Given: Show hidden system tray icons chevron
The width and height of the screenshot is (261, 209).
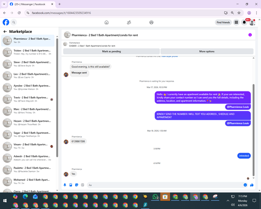Looking at the screenshot, I should (x=228, y=201).
